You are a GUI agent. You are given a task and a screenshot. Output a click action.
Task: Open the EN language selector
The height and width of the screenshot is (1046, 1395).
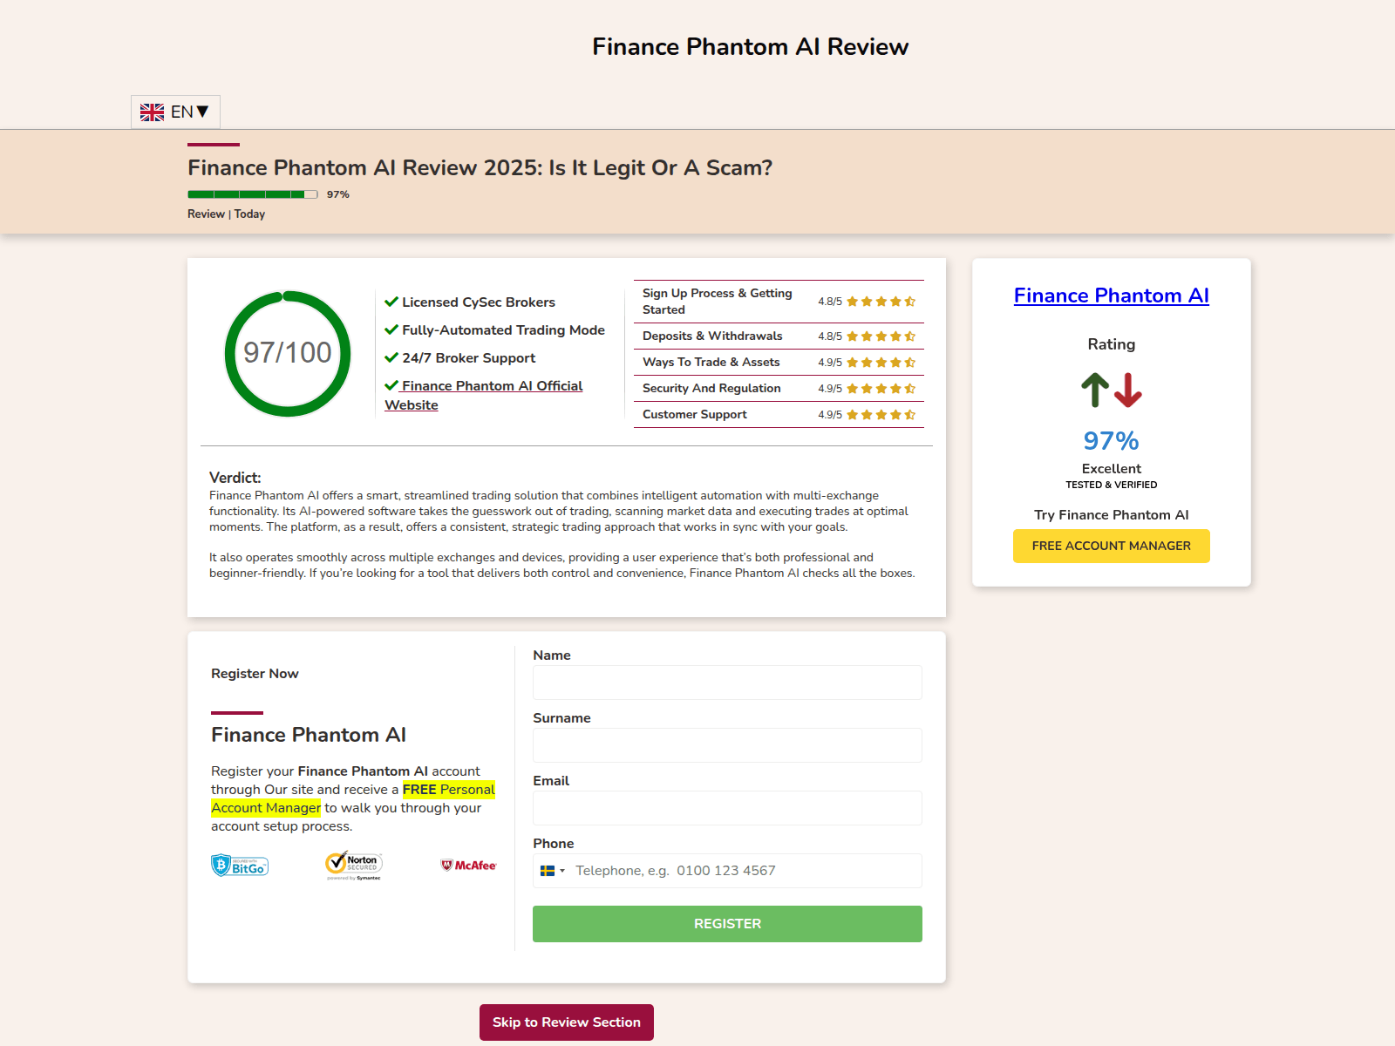tap(175, 112)
